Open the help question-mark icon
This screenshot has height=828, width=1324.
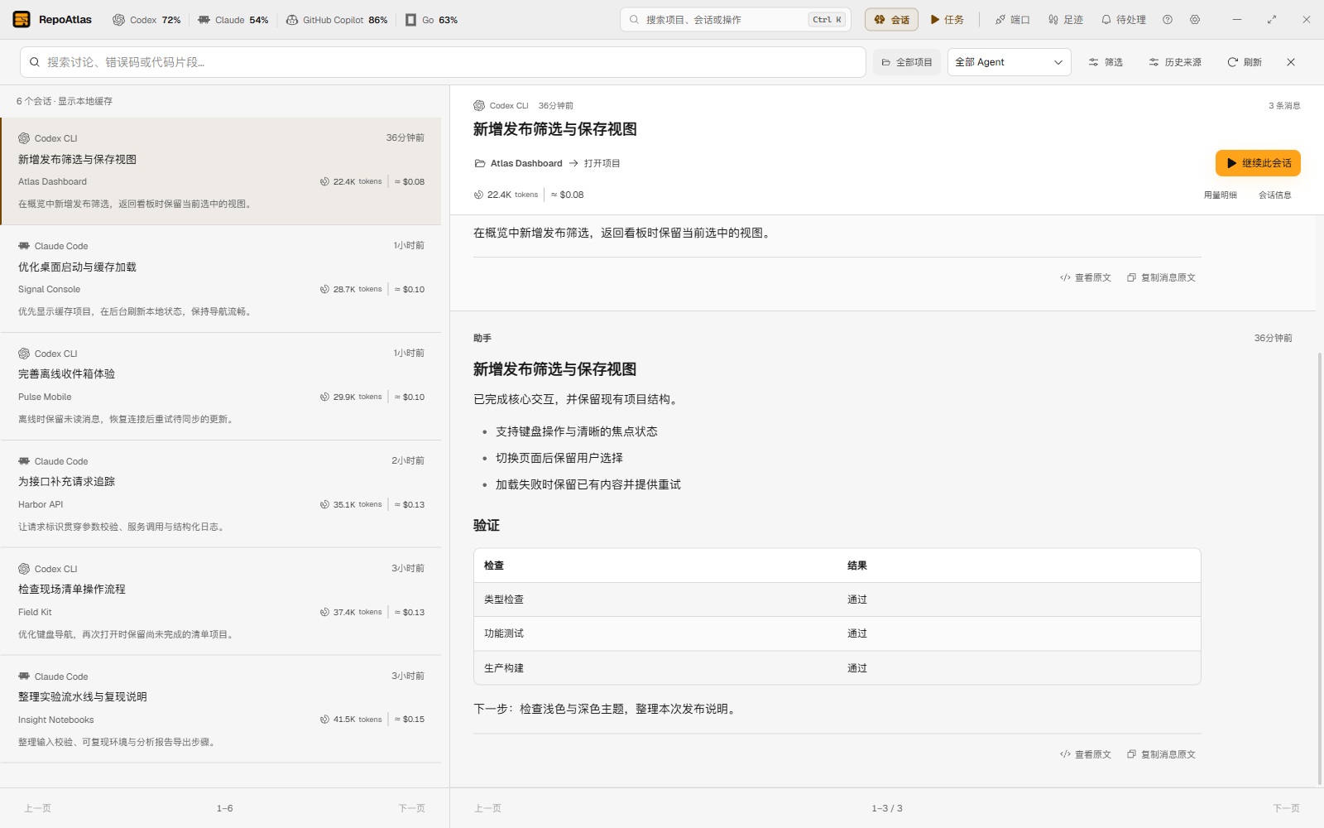coord(1168,20)
